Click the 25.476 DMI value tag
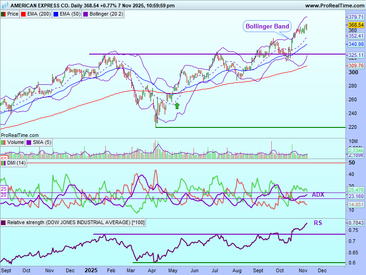Image resolution: width=366 pixels, height=275 pixels. [x=355, y=189]
